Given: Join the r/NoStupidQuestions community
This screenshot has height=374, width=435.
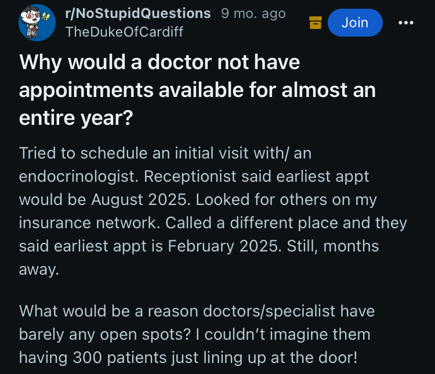Looking at the screenshot, I should (x=355, y=23).
